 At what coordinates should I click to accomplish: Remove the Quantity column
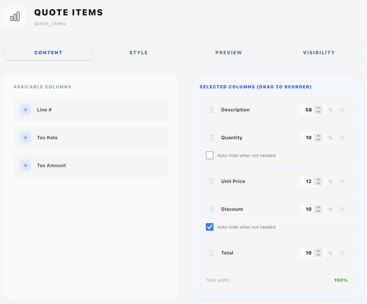tap(342, 138)
